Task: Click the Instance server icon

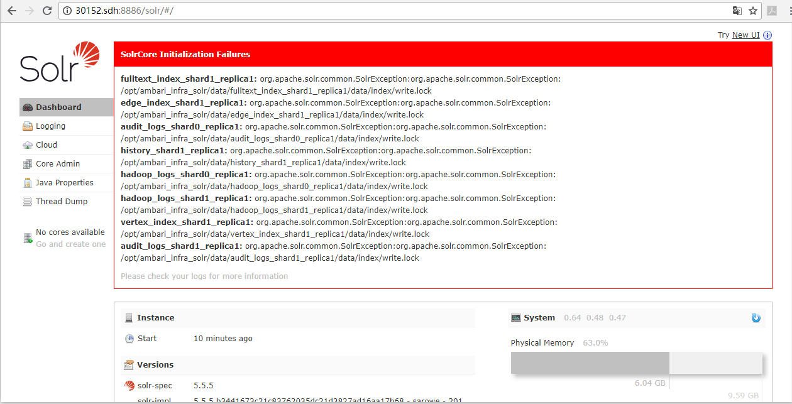Action: click(129, 318)
